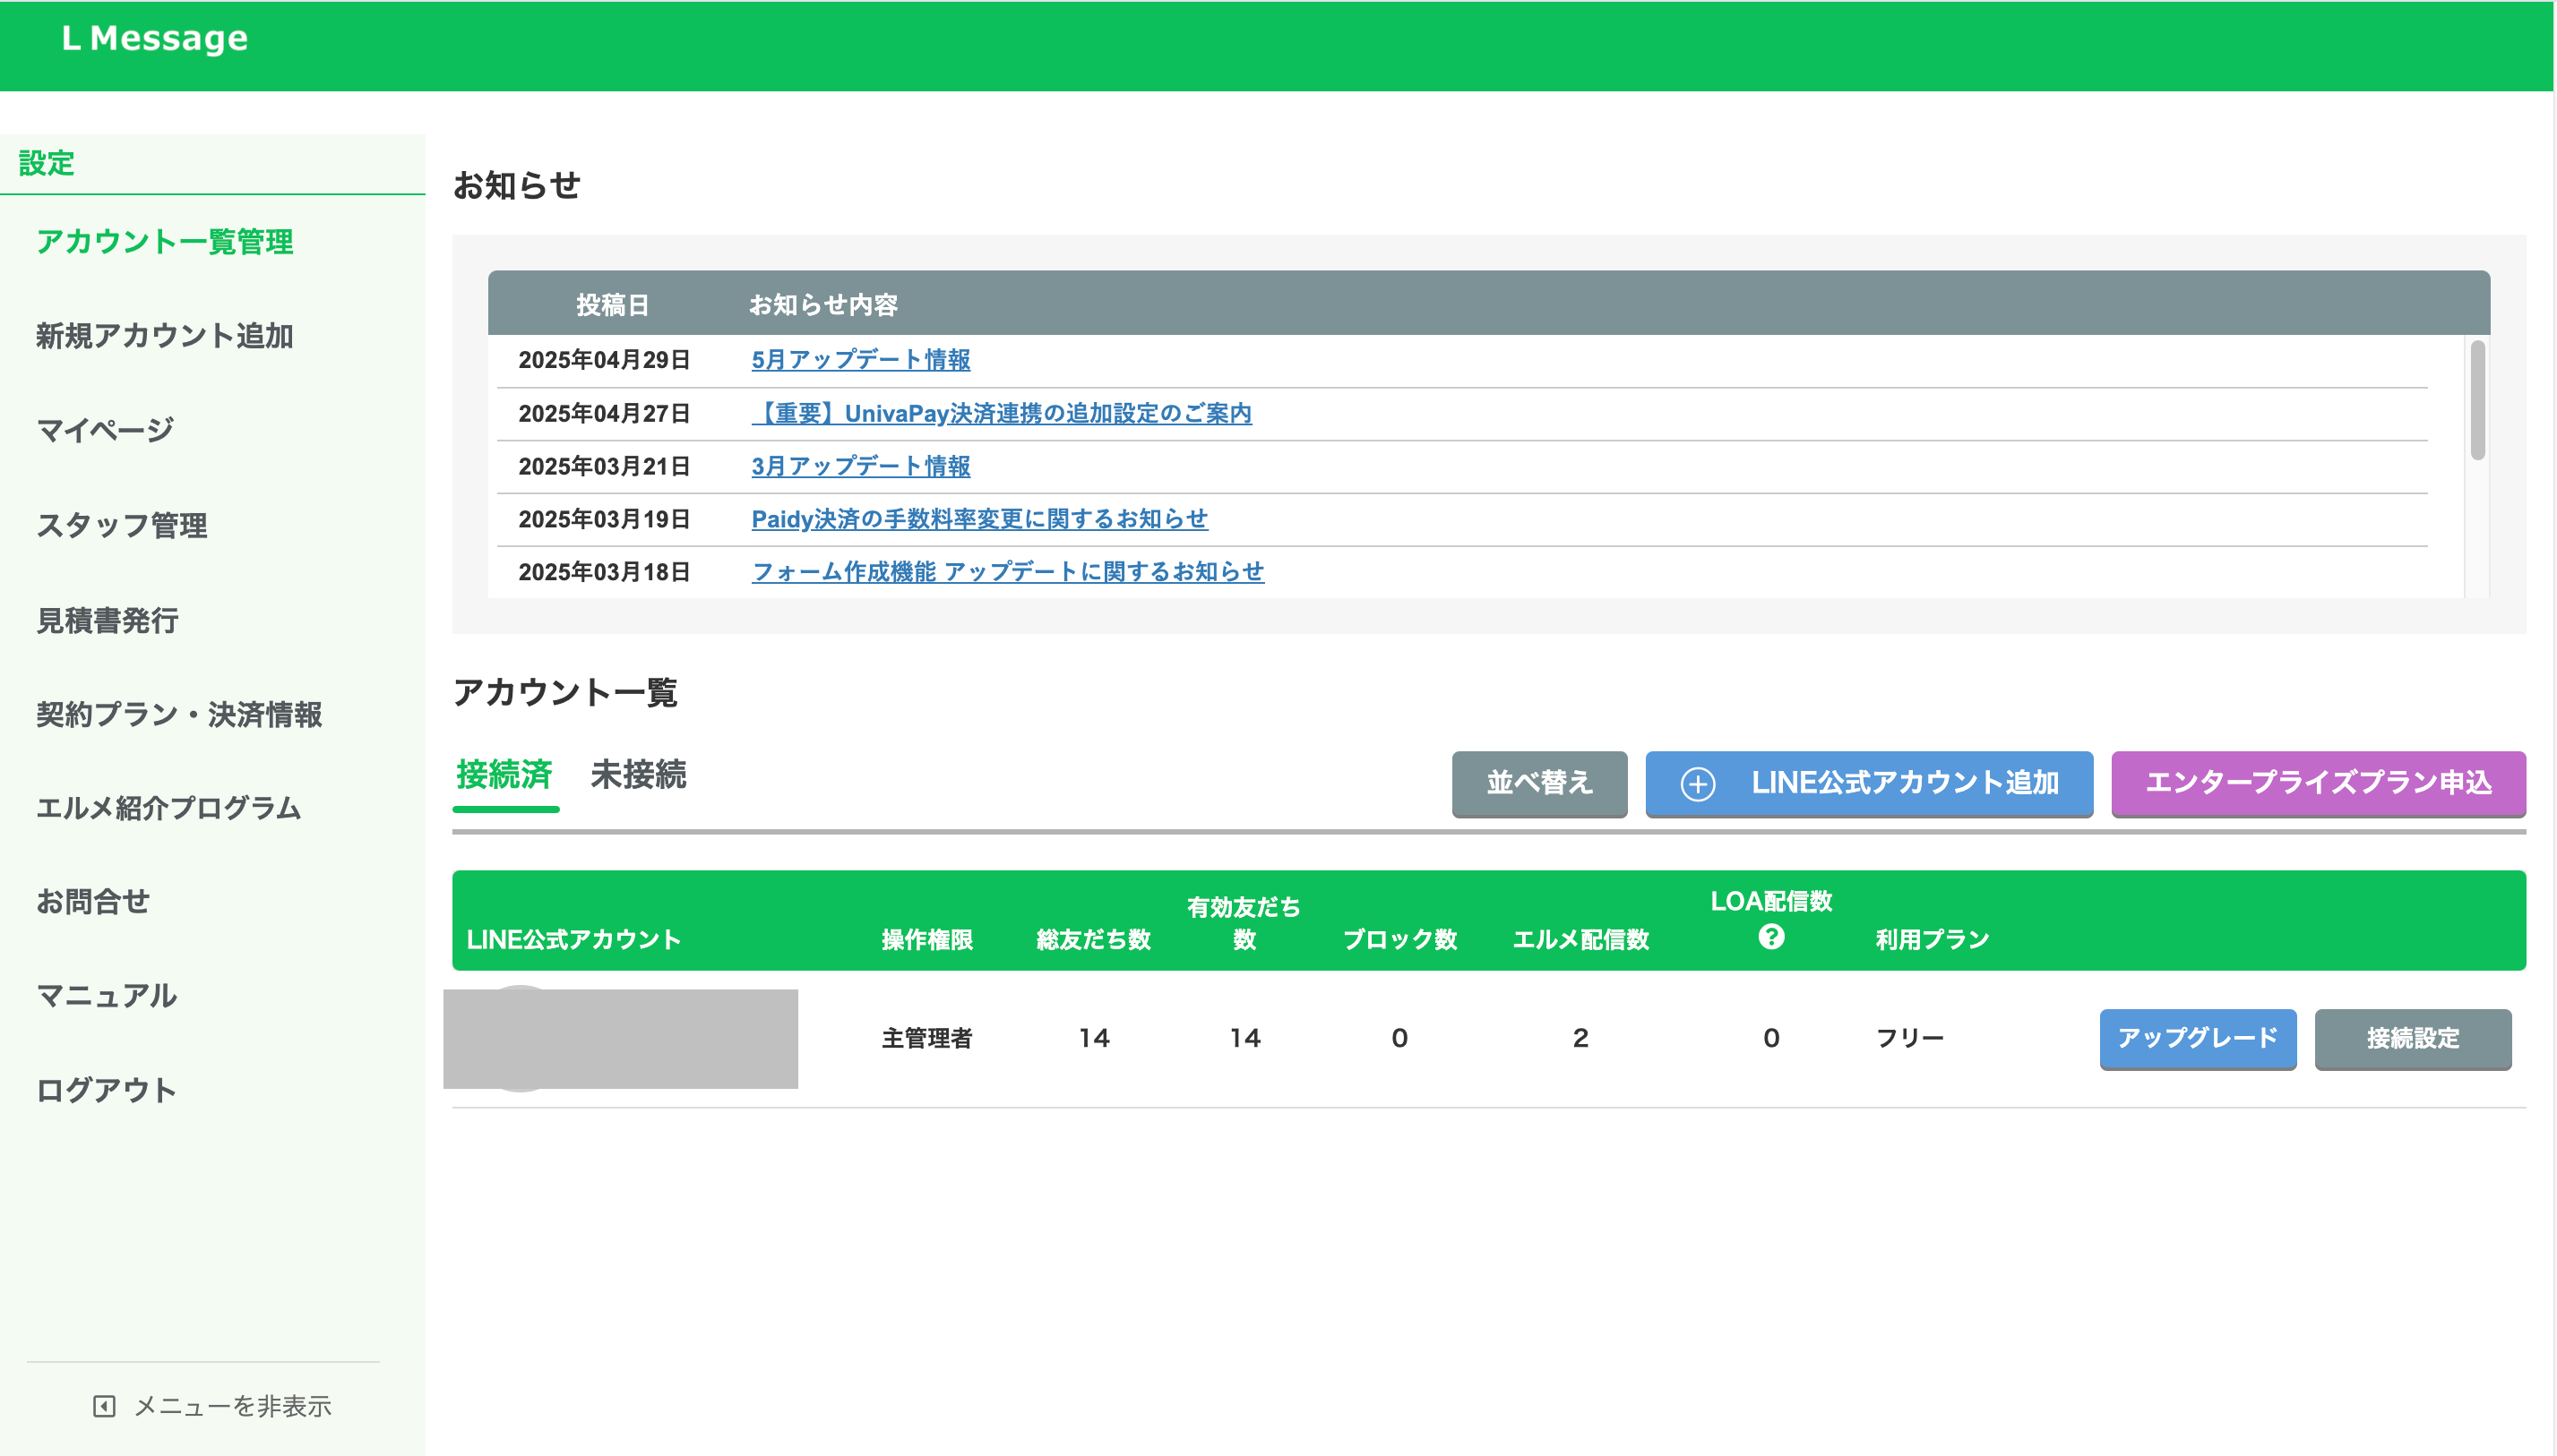Click the 設定 sidebar heading

coord(47,163)
